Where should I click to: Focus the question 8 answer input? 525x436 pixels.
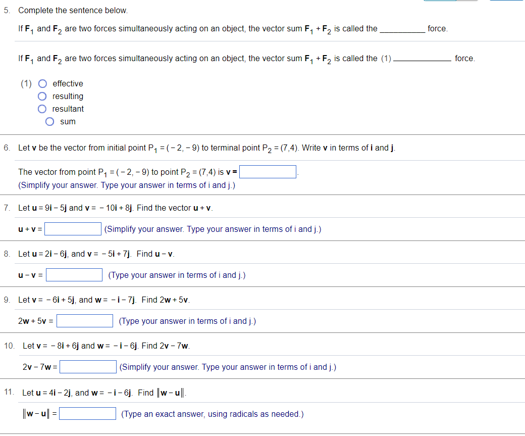coord(74,275)
